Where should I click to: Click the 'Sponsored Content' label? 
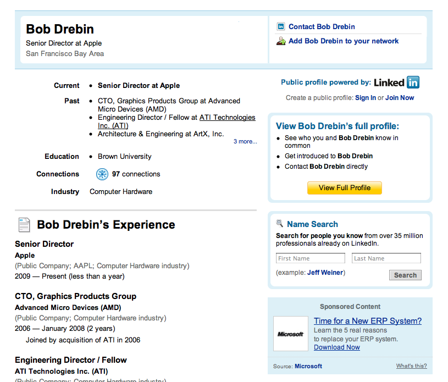point(350,307)
